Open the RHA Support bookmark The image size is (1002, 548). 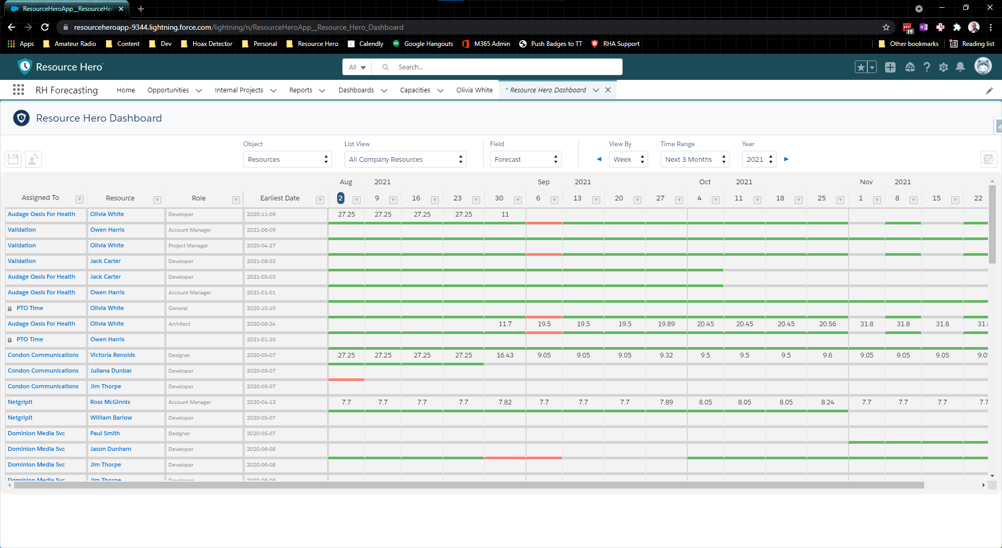click(615, 44)
